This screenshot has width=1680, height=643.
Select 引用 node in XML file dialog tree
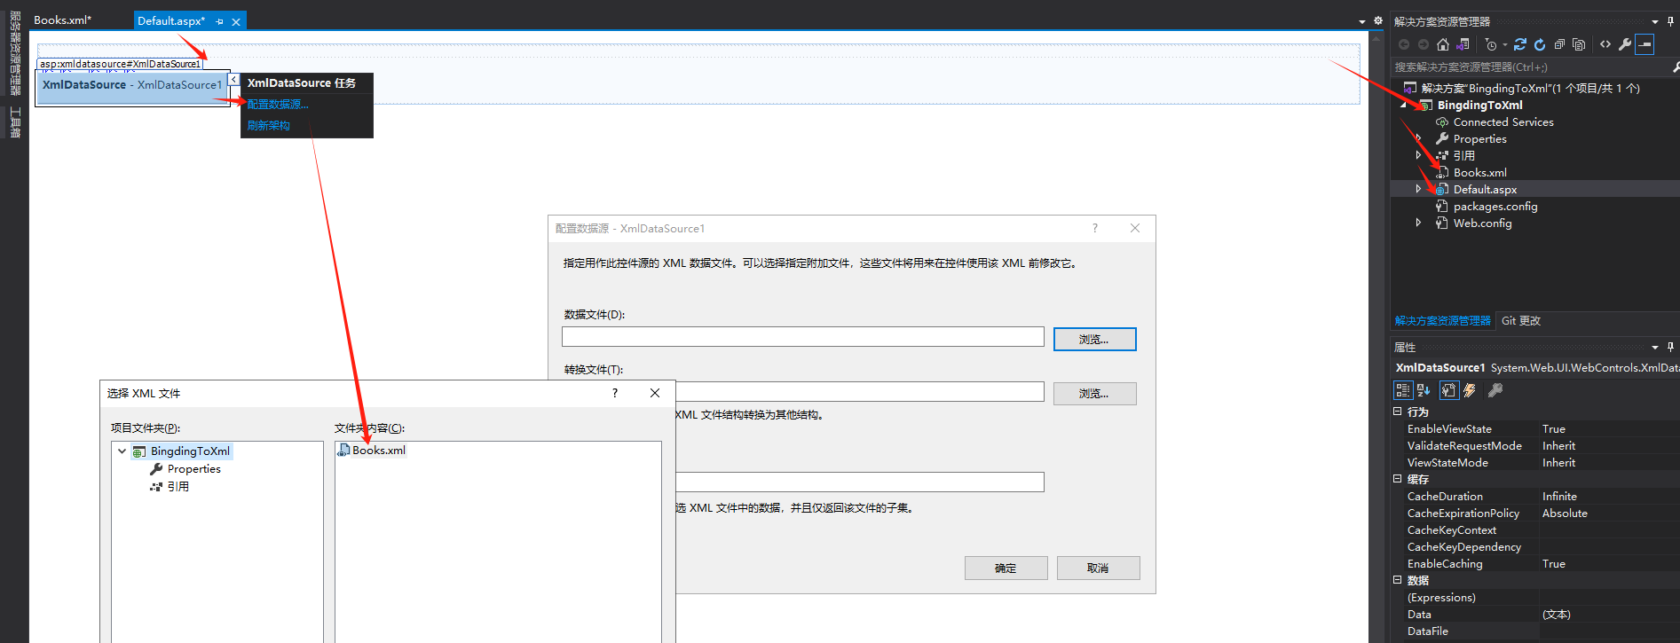(x=170, y=487)
